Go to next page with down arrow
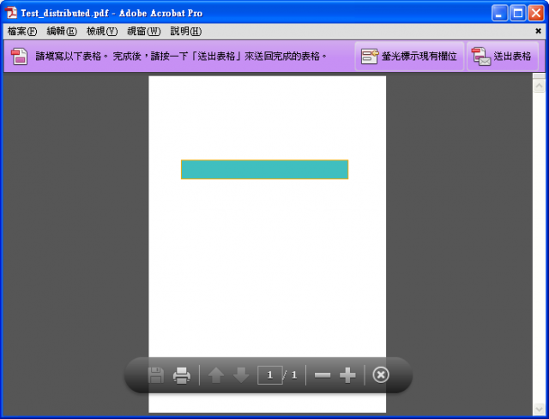Screen dimensions: 549x419 tap(241, 375)
